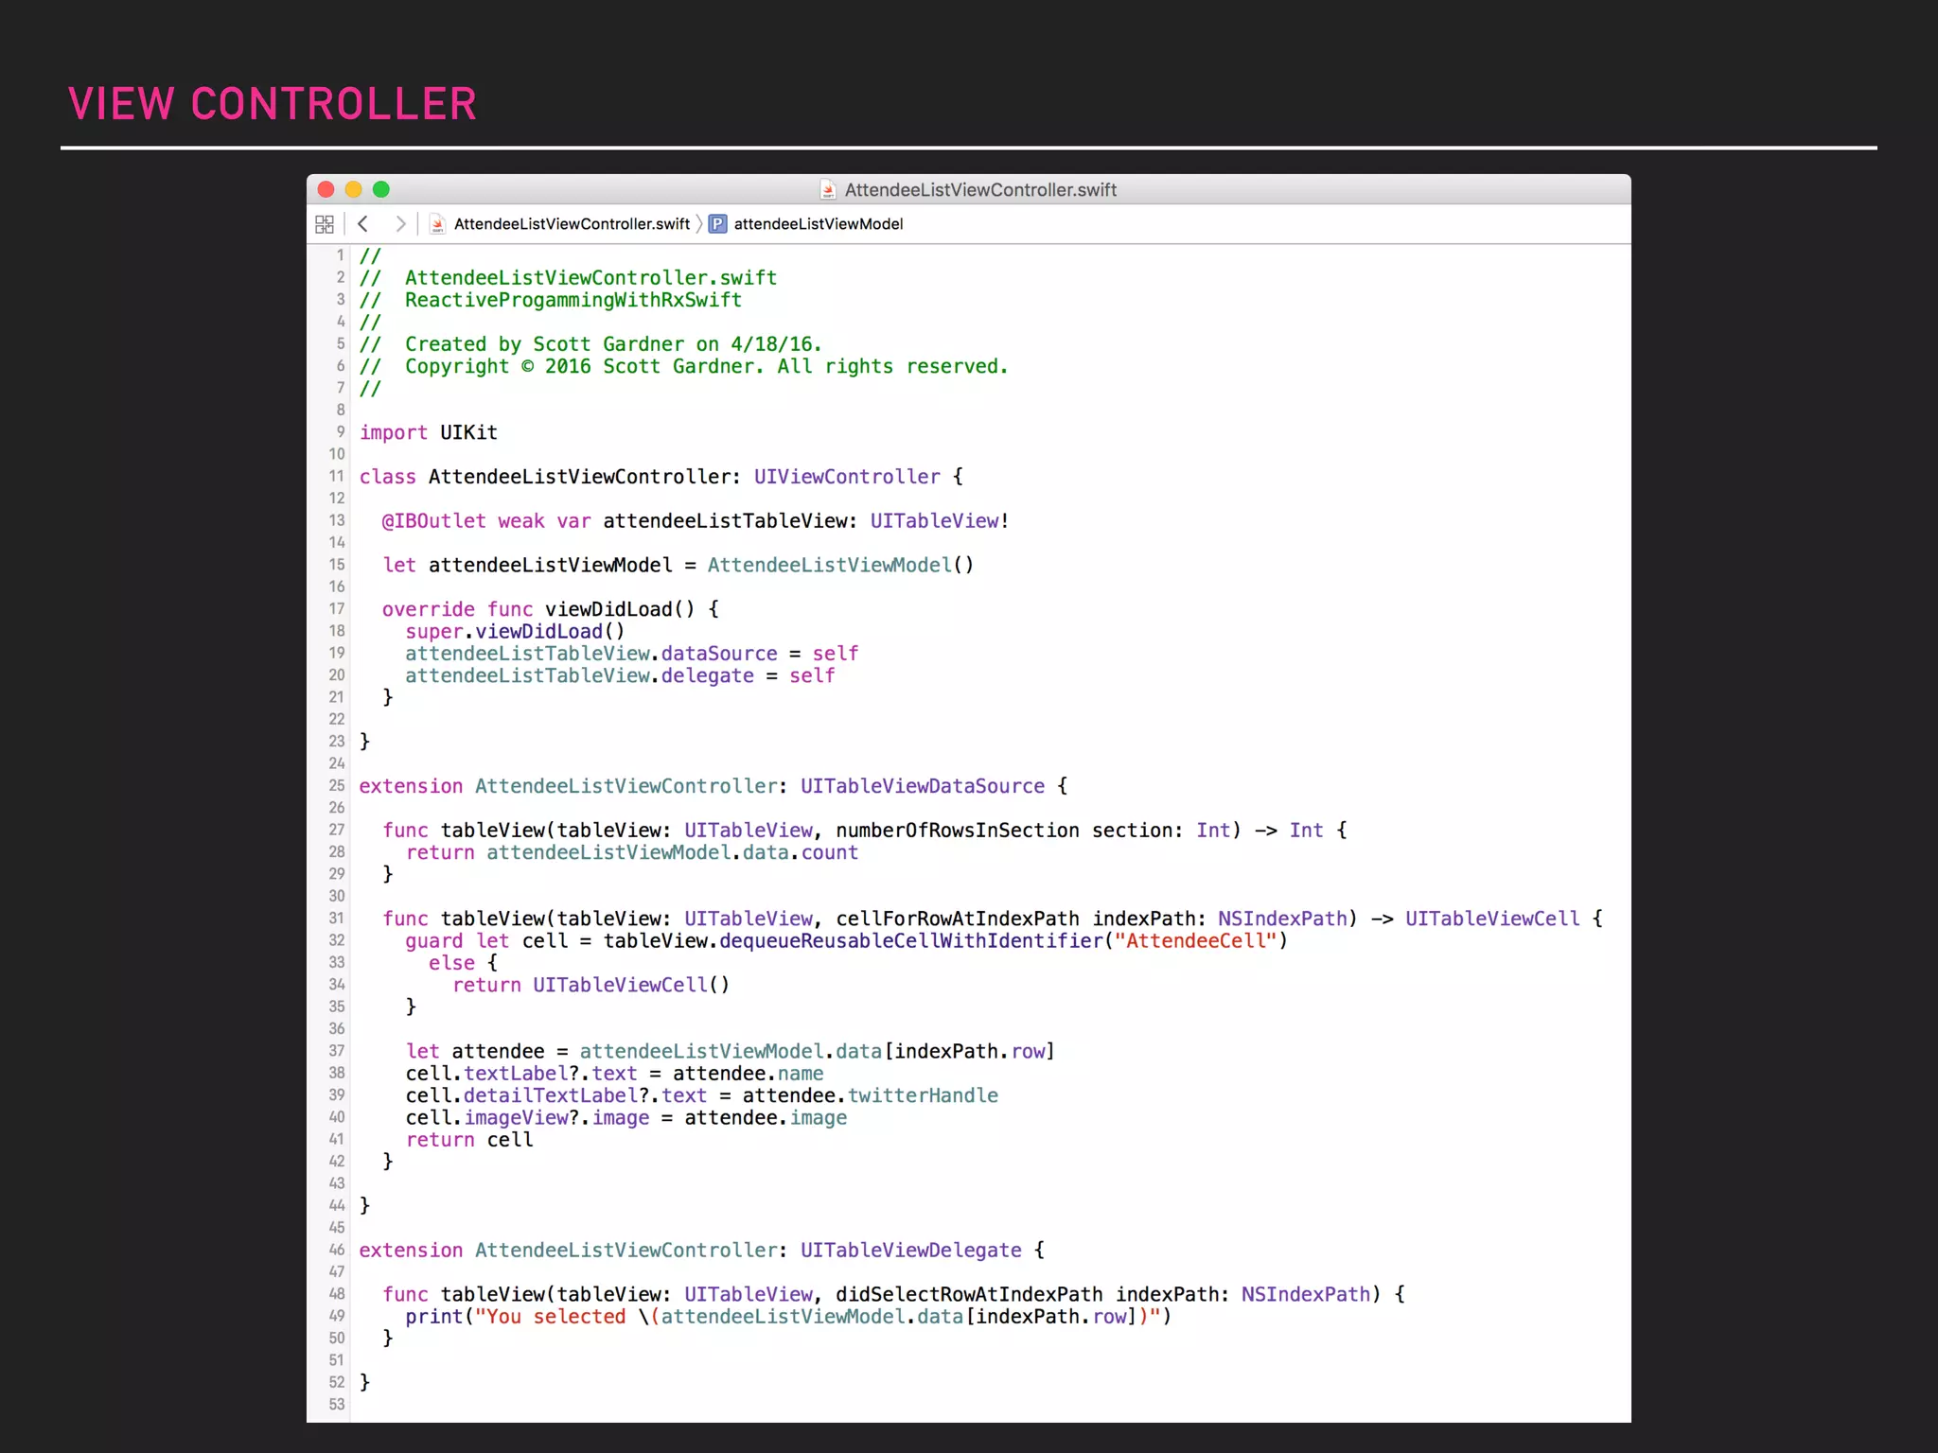Click the purple P property icon
1938x1453 pixels.
718,224
